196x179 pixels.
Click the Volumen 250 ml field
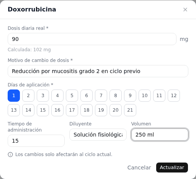click(x=160, y=135)
